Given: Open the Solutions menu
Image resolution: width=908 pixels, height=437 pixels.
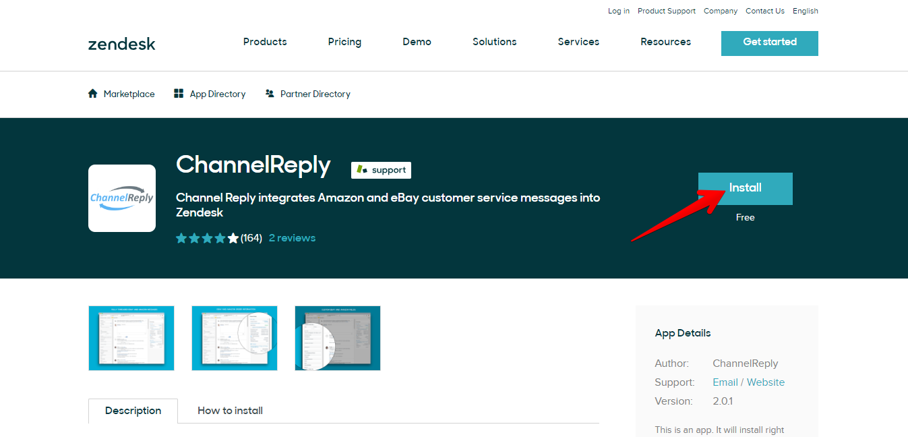Looking at the screenshot, I should pyautogui.click(x=494, y=42).
